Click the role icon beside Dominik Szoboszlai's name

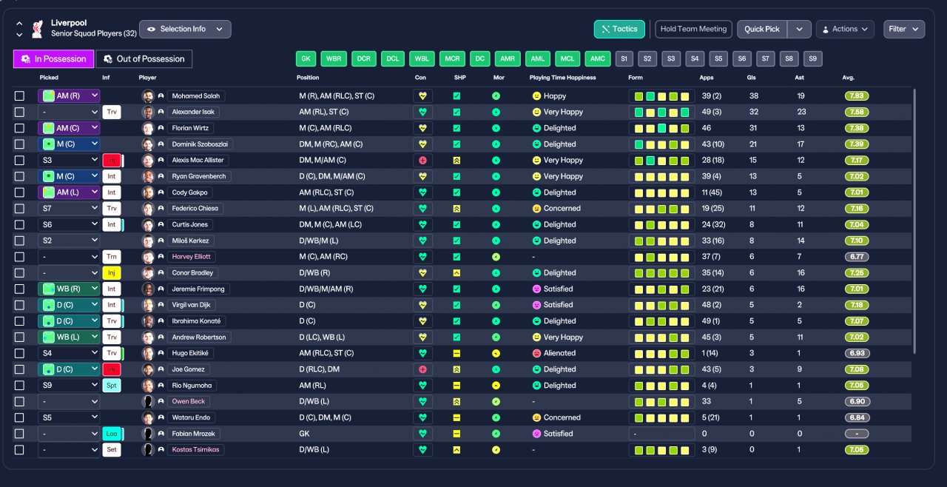pyautogui.click(x=161, y=144)
